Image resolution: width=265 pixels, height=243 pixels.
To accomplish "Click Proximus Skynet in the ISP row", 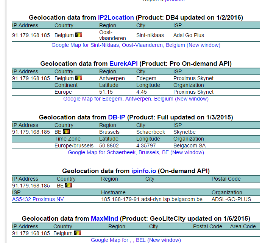I will pos(193,78).
